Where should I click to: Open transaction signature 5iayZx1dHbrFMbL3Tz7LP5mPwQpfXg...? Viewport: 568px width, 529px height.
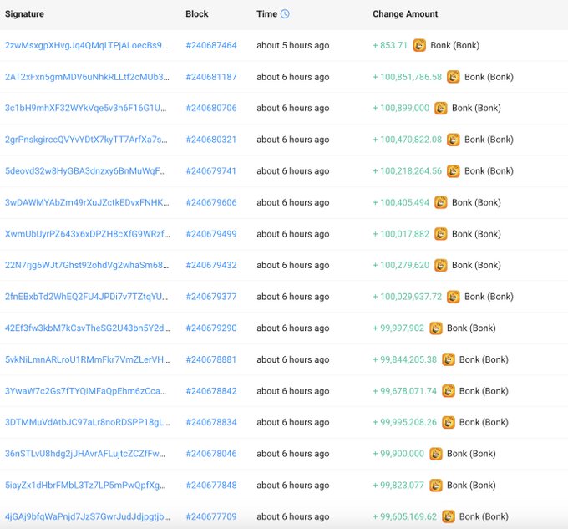click(x=85, y=486)
